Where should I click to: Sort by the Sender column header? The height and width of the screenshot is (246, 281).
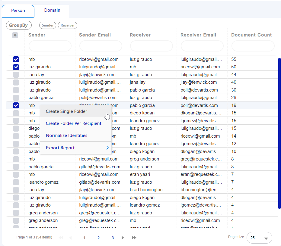pos(37,35)
